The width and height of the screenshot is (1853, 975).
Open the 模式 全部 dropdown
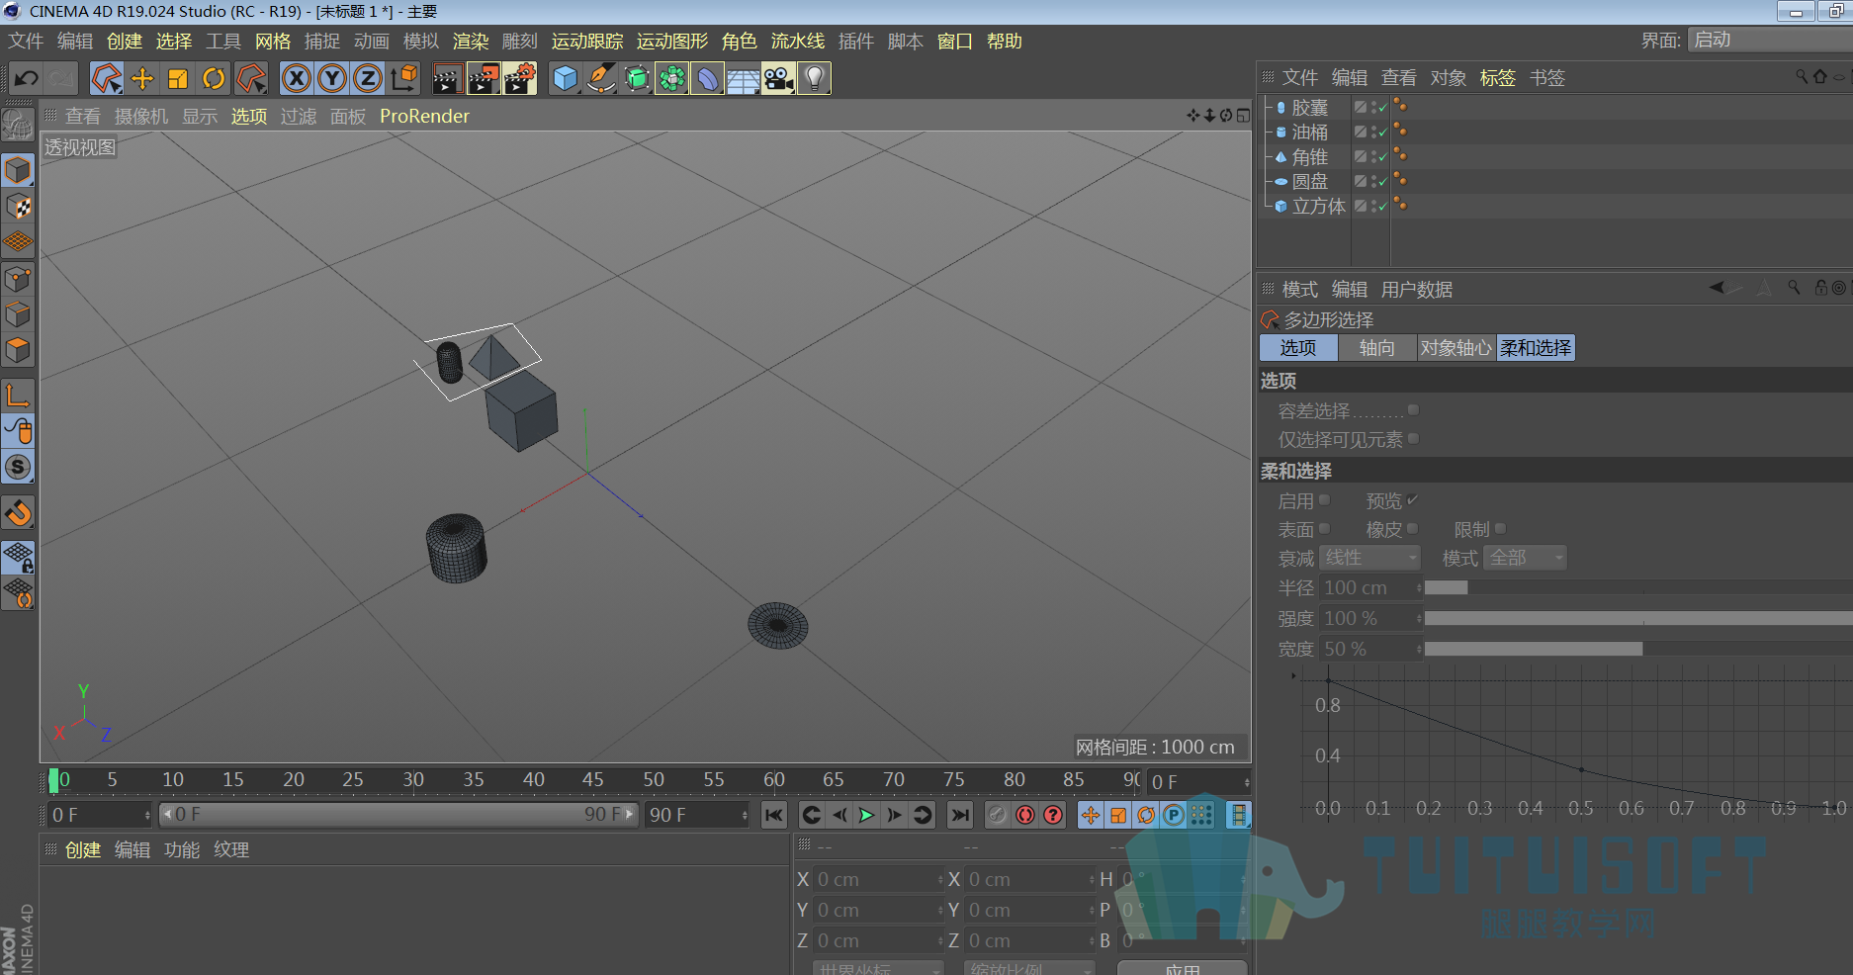pyautogui.click(x=1526, y=558)
